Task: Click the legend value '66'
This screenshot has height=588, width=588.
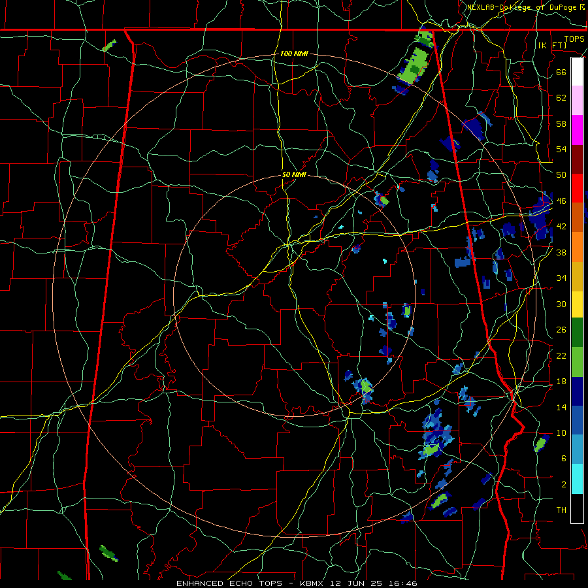Action: pos(561,72)
